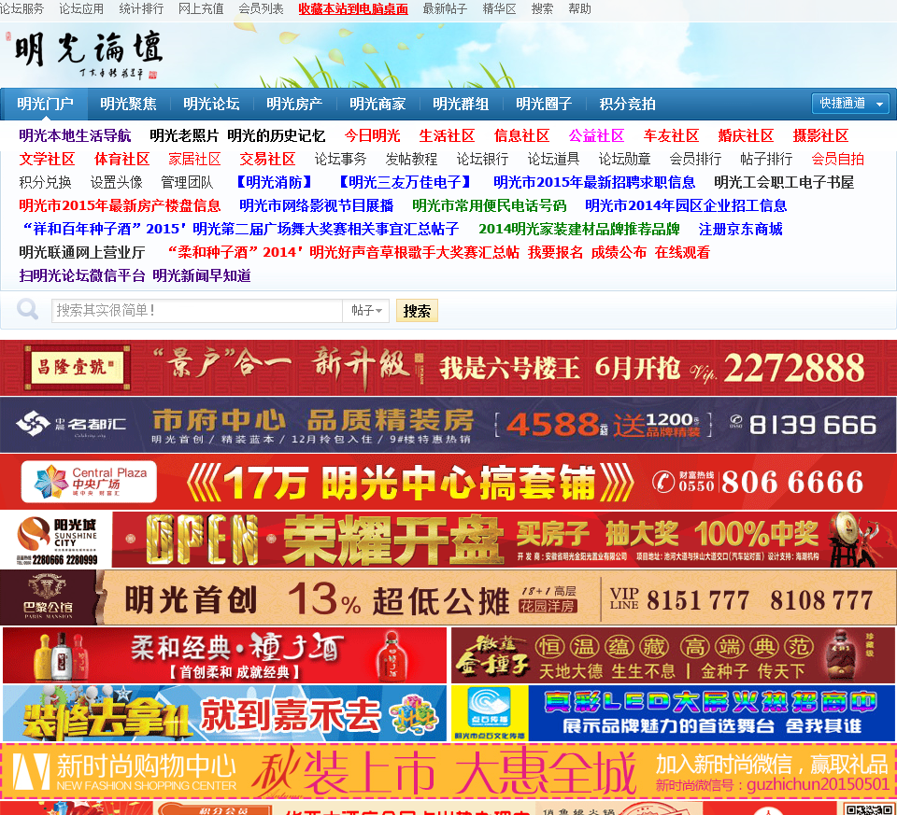Open the 装修去拿礼 就到嘉禾去 ad
Image resolution: width=897 pixels, height=815 pixels.
pos(225,713)
